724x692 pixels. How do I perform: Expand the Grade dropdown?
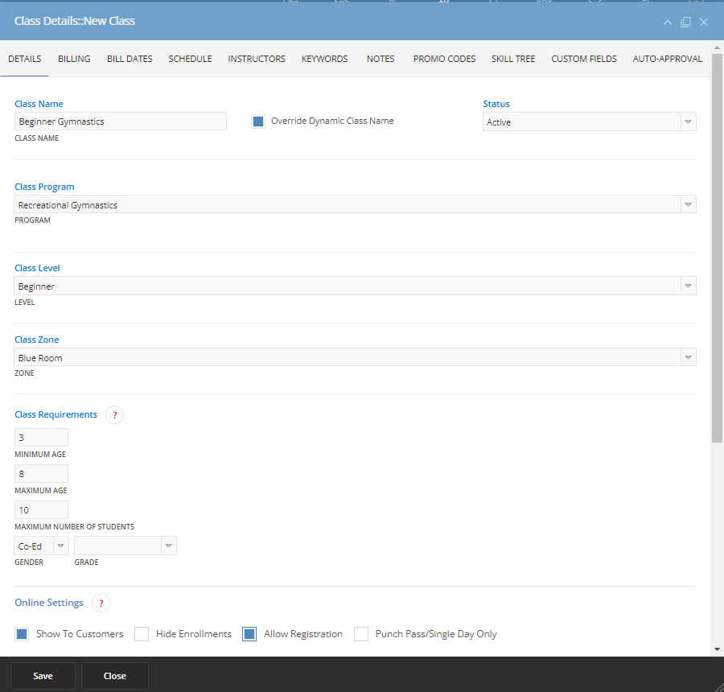168,546
